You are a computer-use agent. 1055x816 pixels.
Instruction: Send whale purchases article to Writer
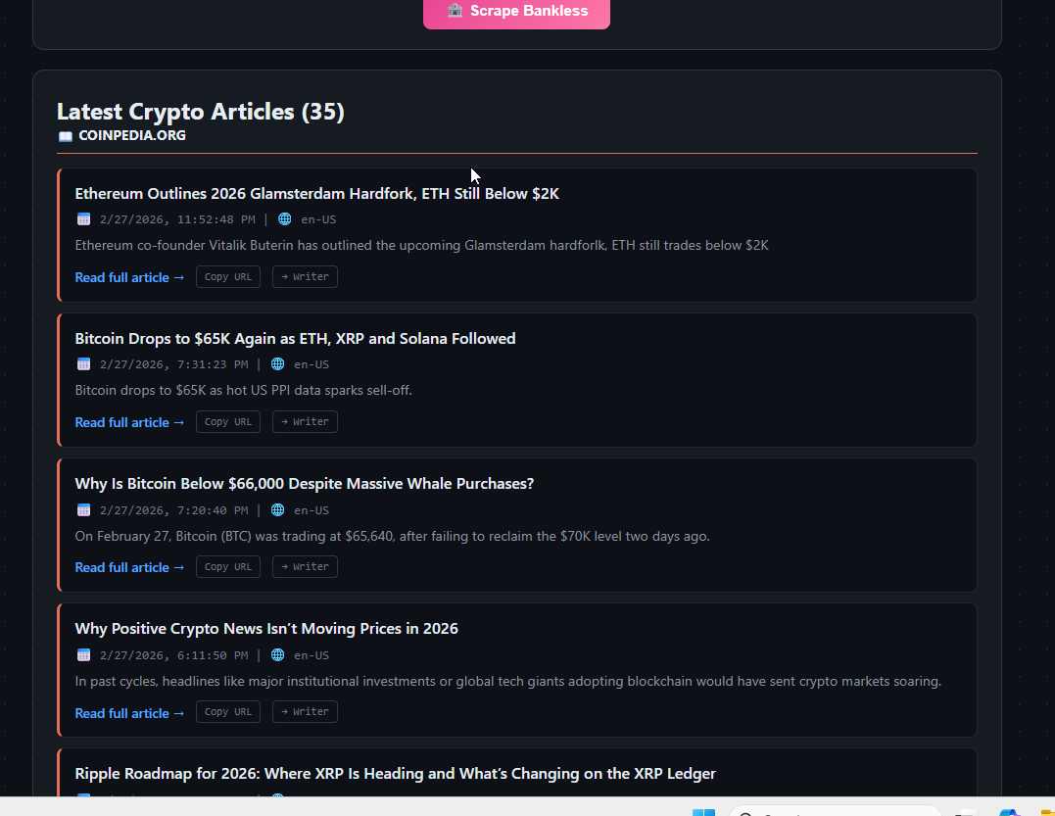point(305,567)
